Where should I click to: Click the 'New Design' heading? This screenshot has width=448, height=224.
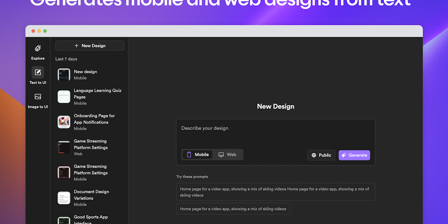click(276, 106)
